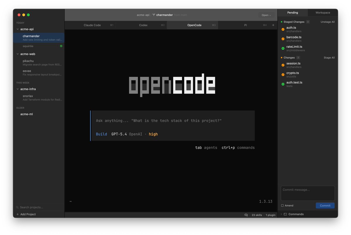351x235 pixels.
Task: Collapse the acme-web project group
Action: point(18,54)
